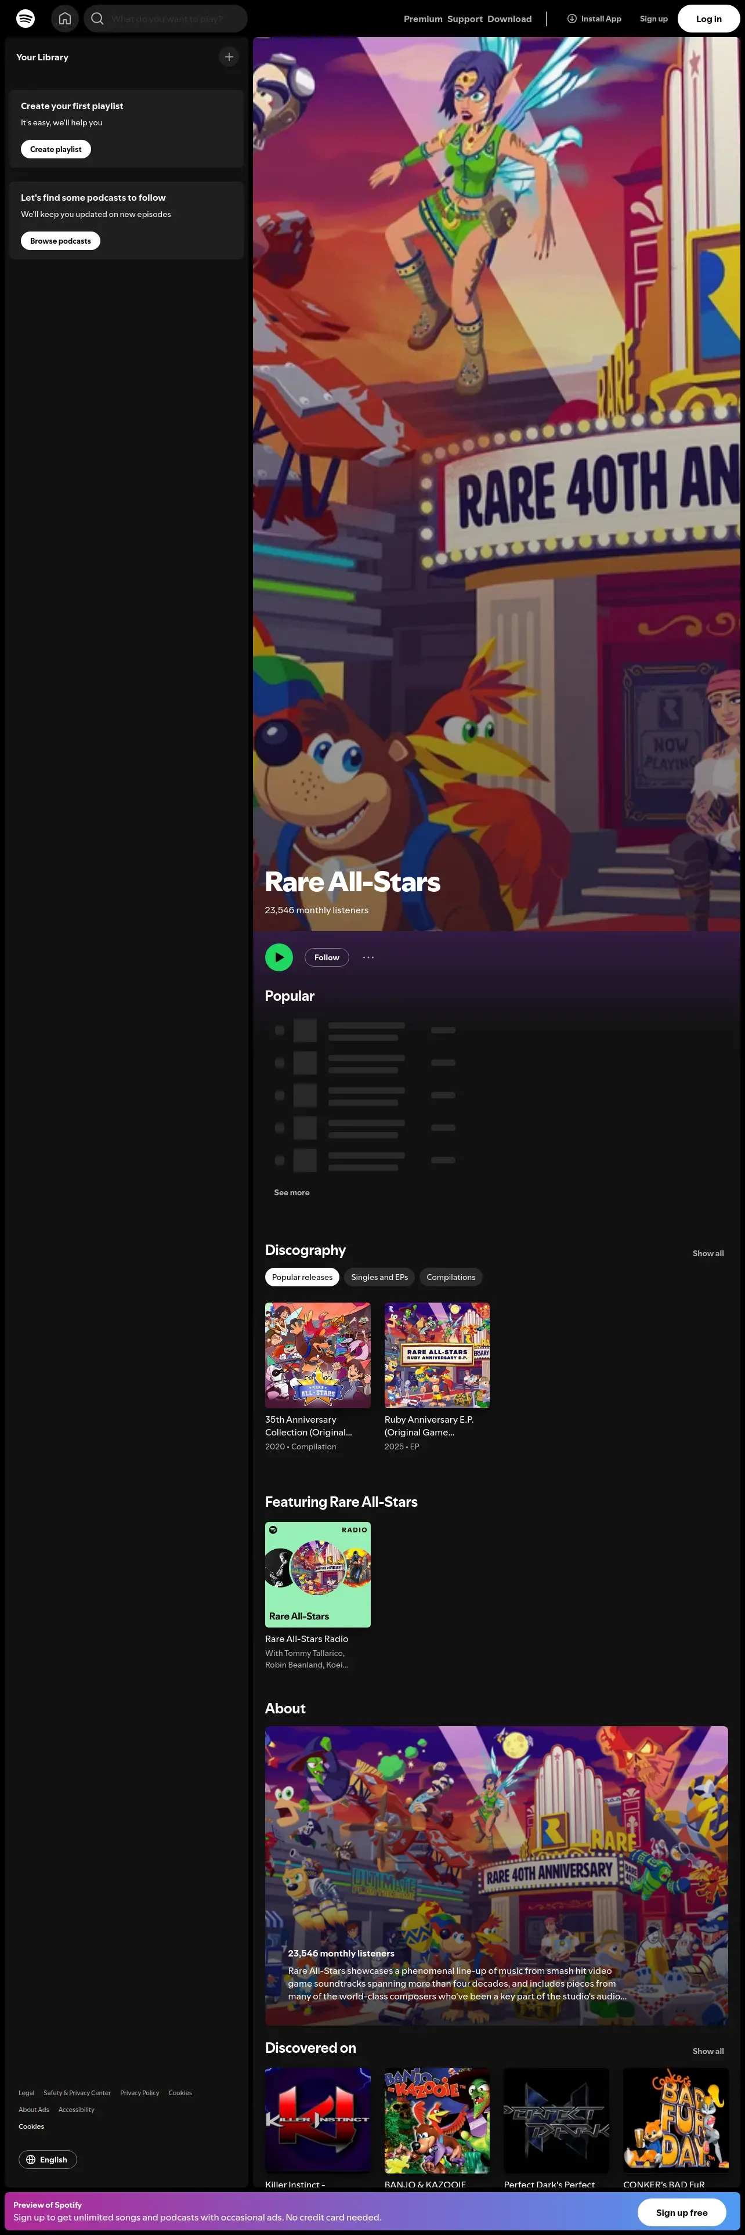Select the Popular releases filter
Screen dimensions: 745x2235
click(x=302, y=1277)
